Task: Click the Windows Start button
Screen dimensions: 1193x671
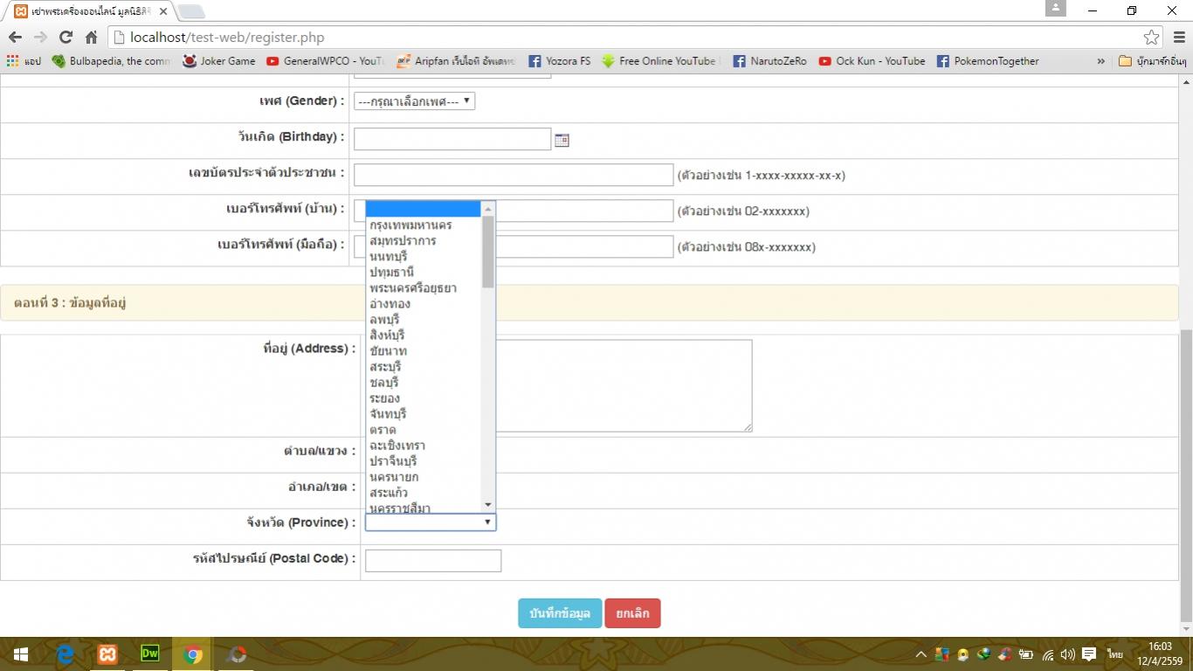Action: (x=21, y=654)
